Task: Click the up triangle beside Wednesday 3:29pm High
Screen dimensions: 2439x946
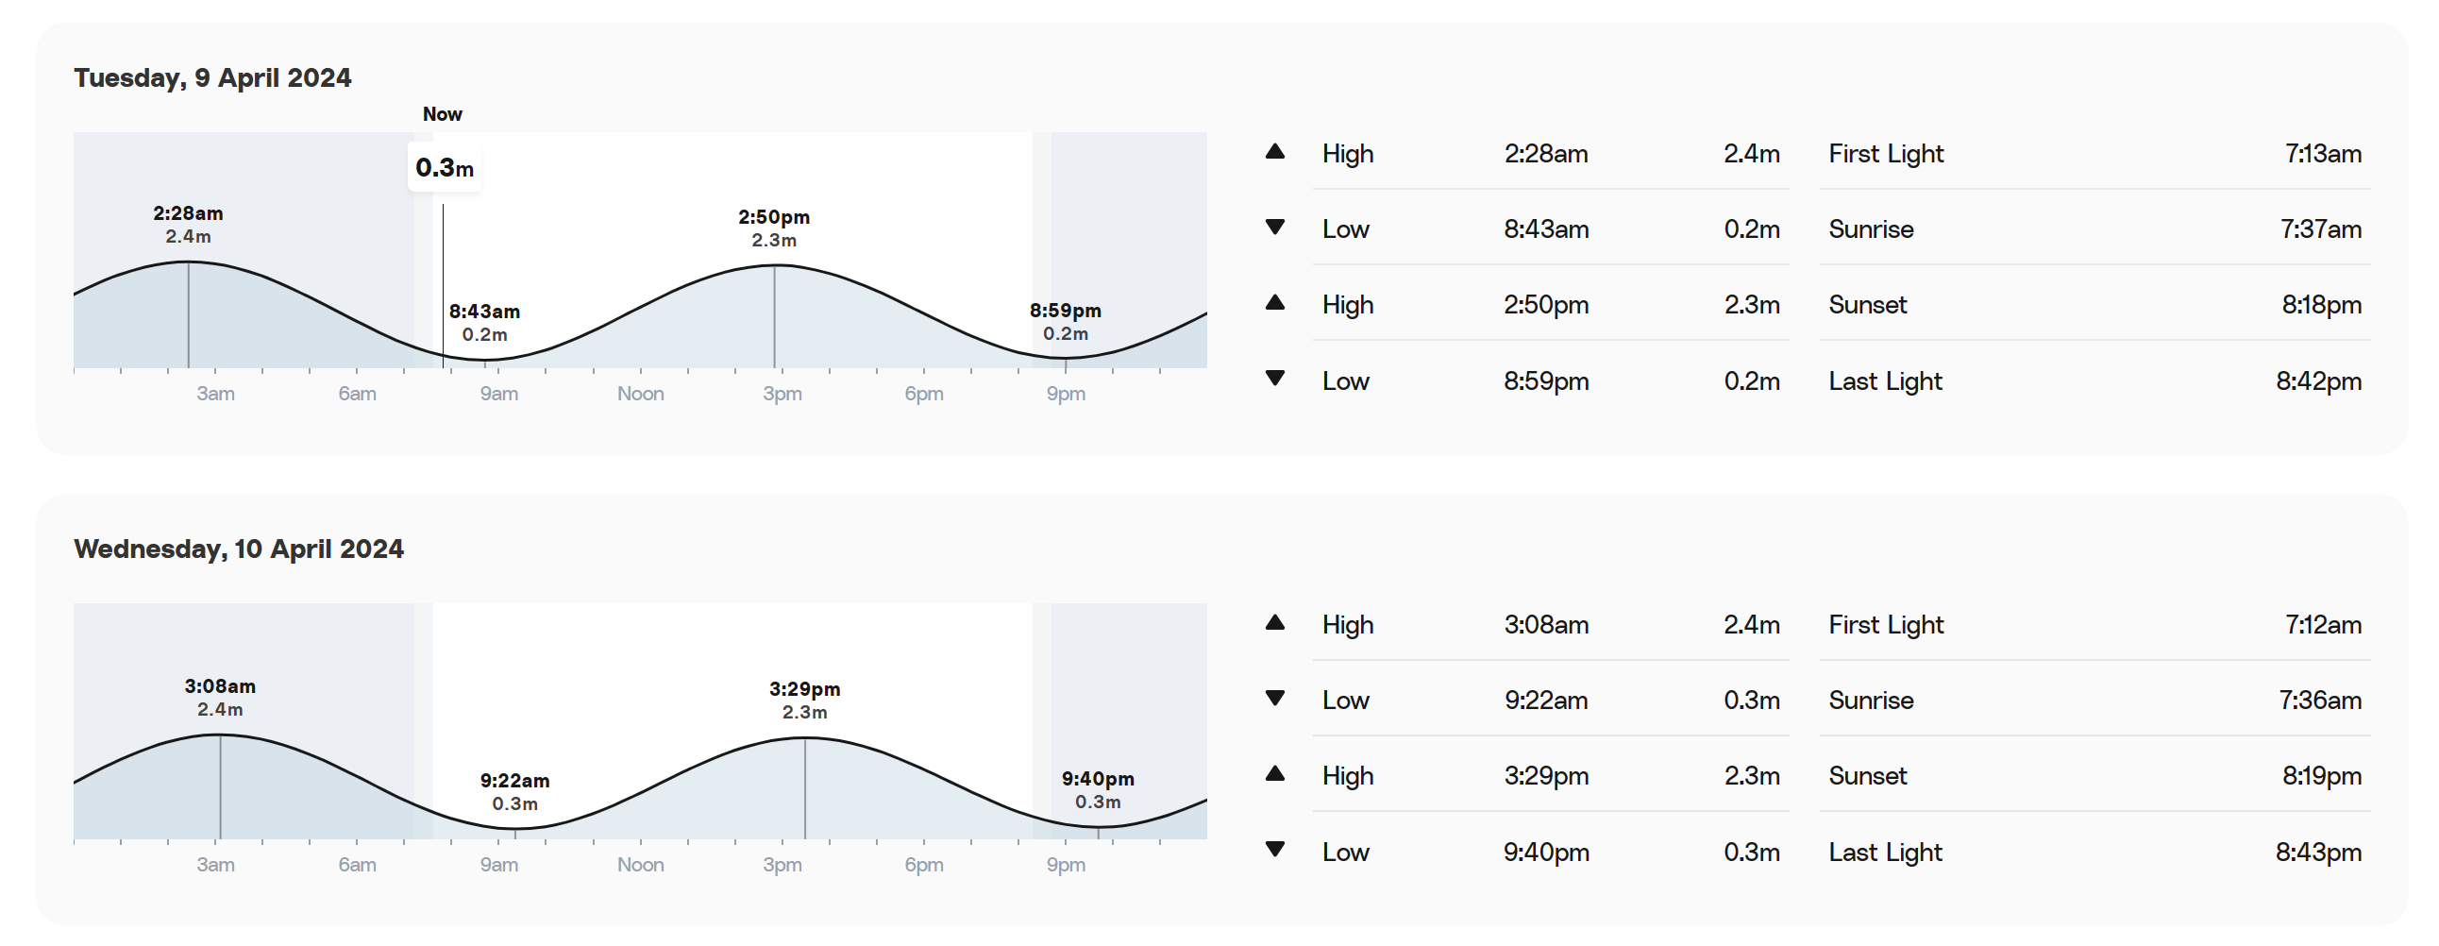Action: pyautogui.click(x=1275, y=773)
